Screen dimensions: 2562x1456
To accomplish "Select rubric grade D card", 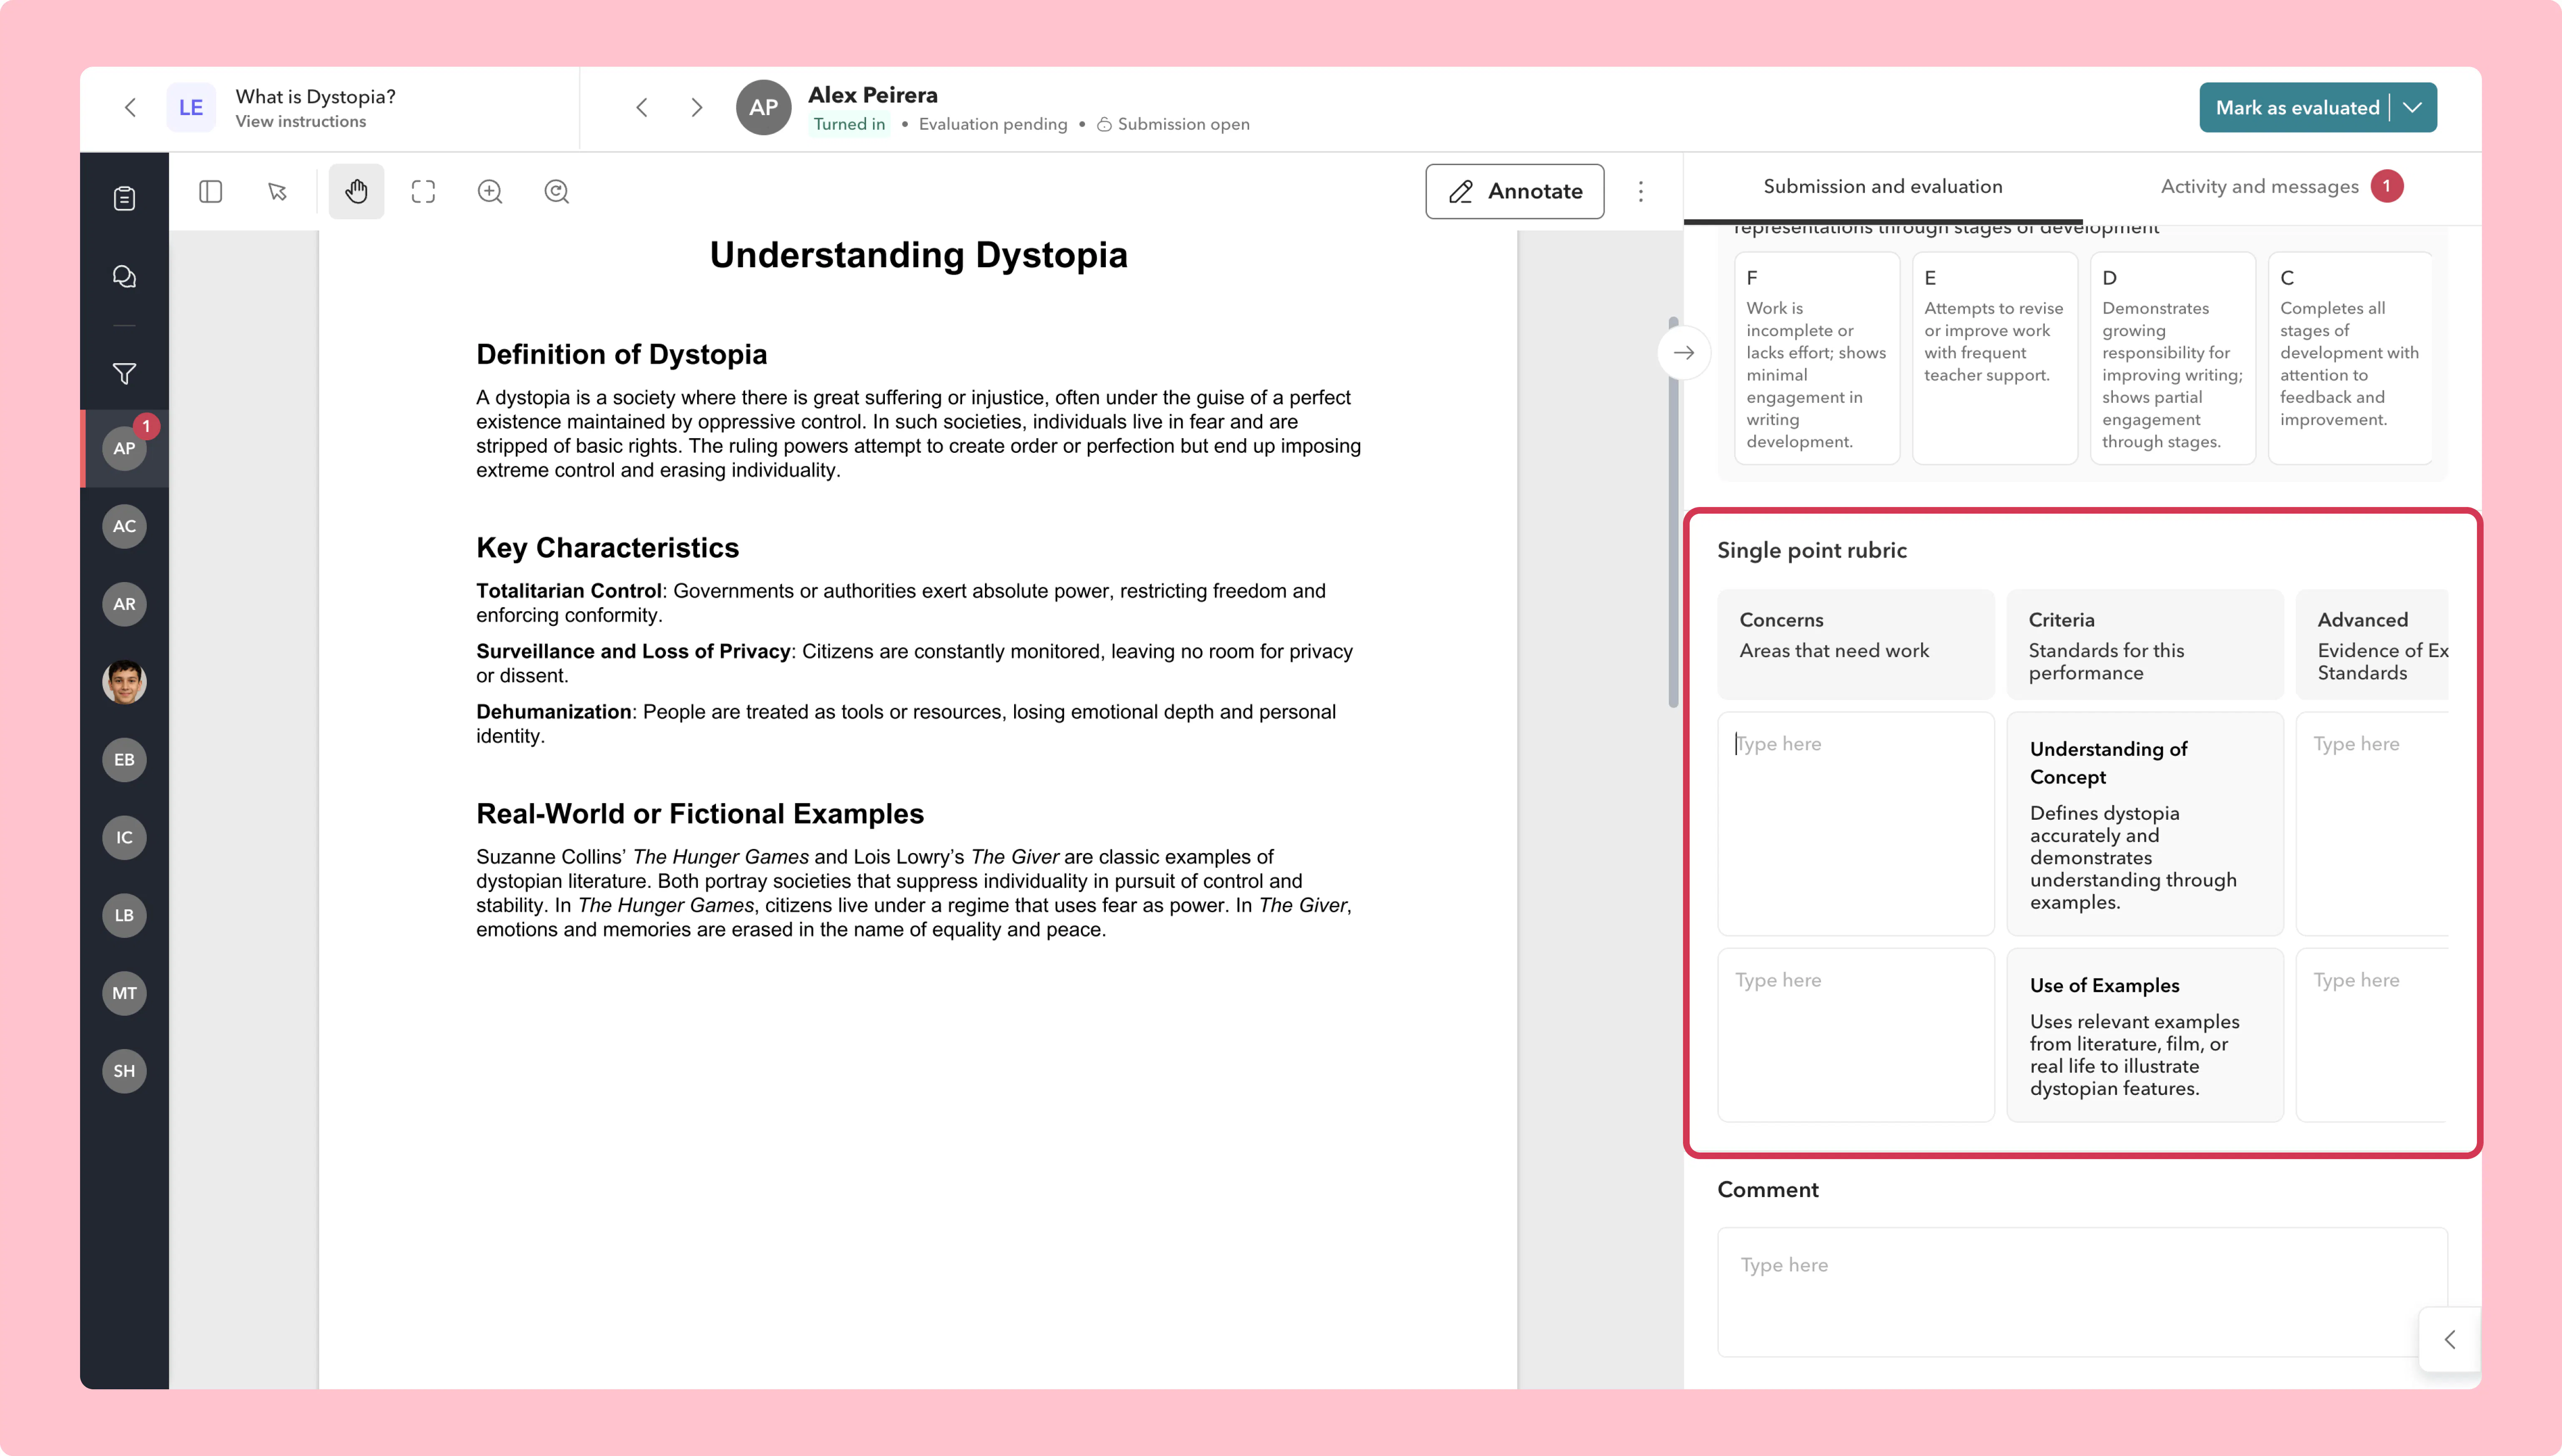I will coord(2173,358).
